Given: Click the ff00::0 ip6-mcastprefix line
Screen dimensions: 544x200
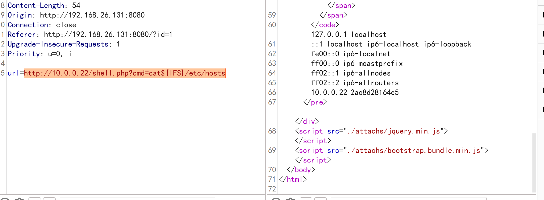Looking at the screenshot, I should tap(357, 63).
